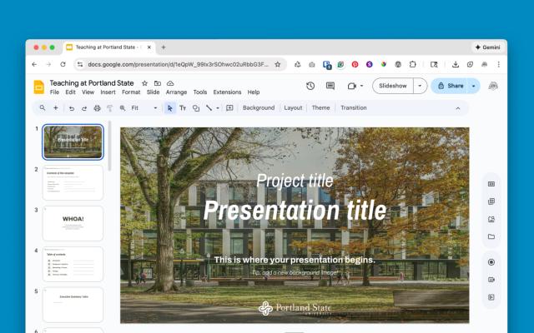
Task: Click the zoom tool icon
Action: pyautogui.click(x=123, y=108)
